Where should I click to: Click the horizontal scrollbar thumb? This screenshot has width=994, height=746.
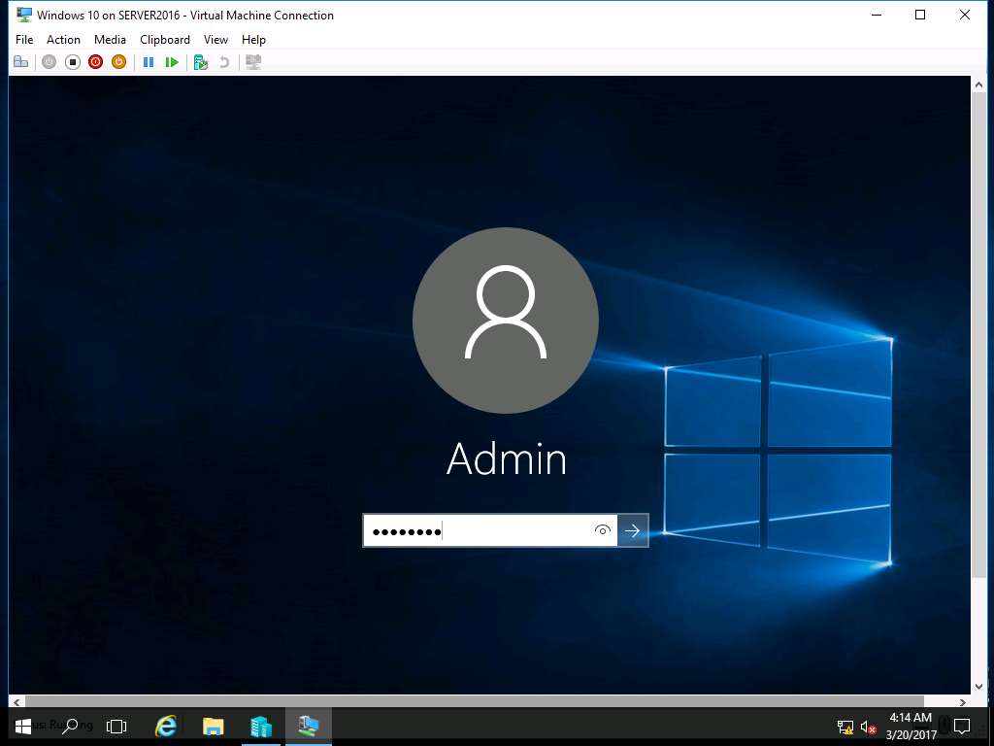(474, 701)
